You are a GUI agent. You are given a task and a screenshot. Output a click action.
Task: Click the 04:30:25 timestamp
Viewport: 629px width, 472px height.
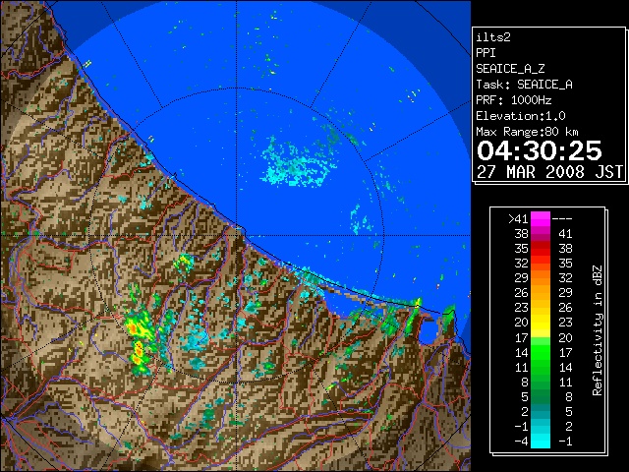[x=540, y=150]
